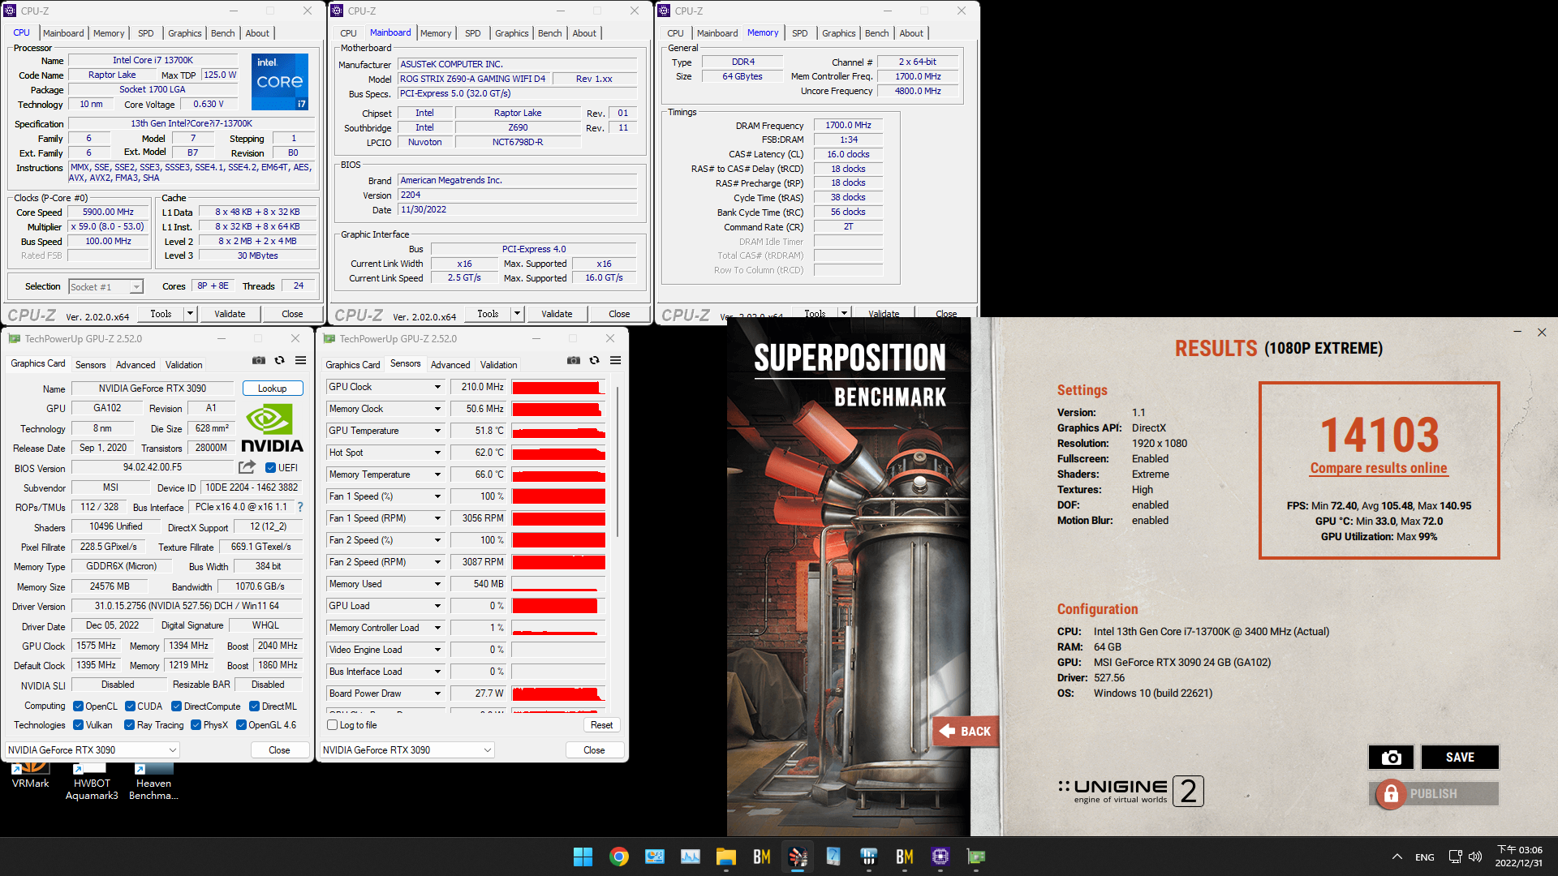The height and width of the screenshot is (876, 1558).
Task: Open Graphics tab in third CPU-Z window
Action: pos(838,33)
